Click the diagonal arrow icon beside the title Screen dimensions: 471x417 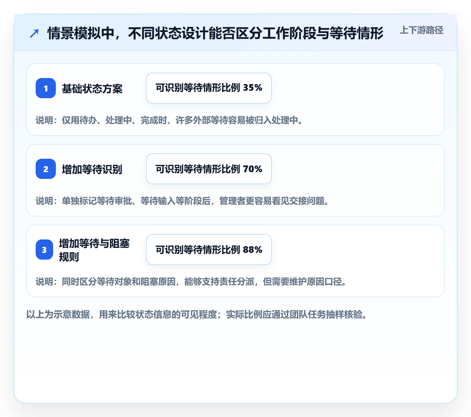[x=34, y=33]
